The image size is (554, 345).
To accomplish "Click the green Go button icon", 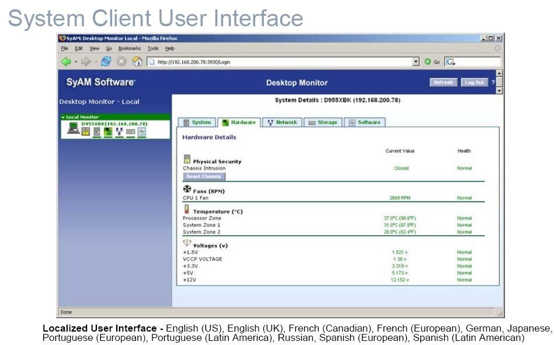I will 427,62.
